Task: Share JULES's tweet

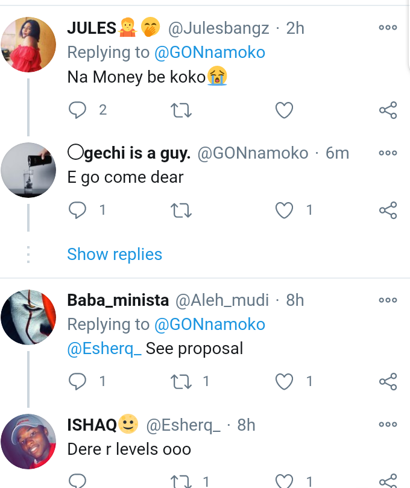Action: pos(388,110)
